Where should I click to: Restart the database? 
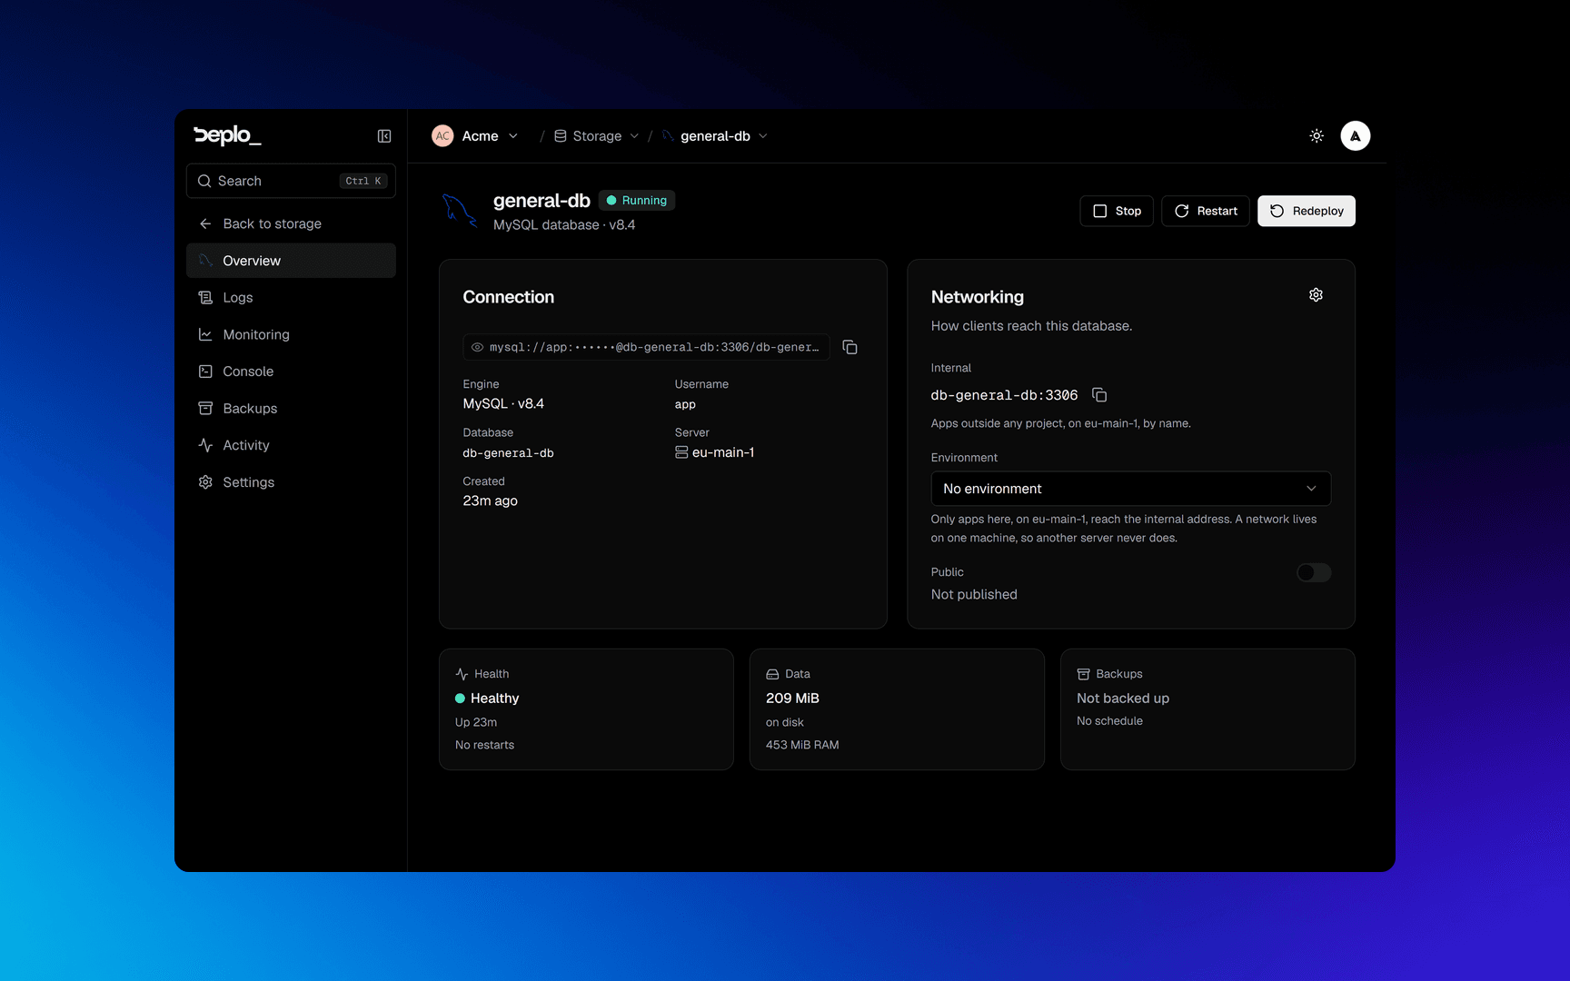coord(1206,211)
